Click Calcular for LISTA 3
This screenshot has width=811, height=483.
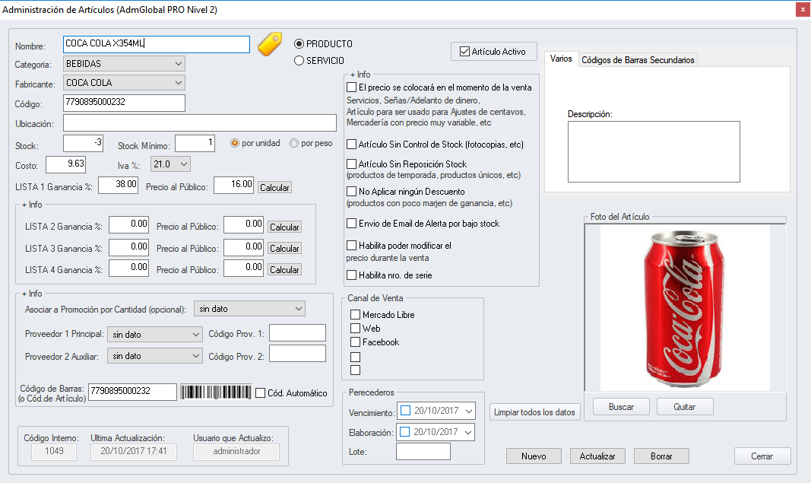point(284,249)
